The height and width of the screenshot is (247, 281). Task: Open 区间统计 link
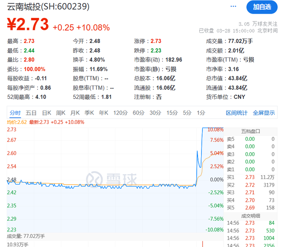(237, 113)
